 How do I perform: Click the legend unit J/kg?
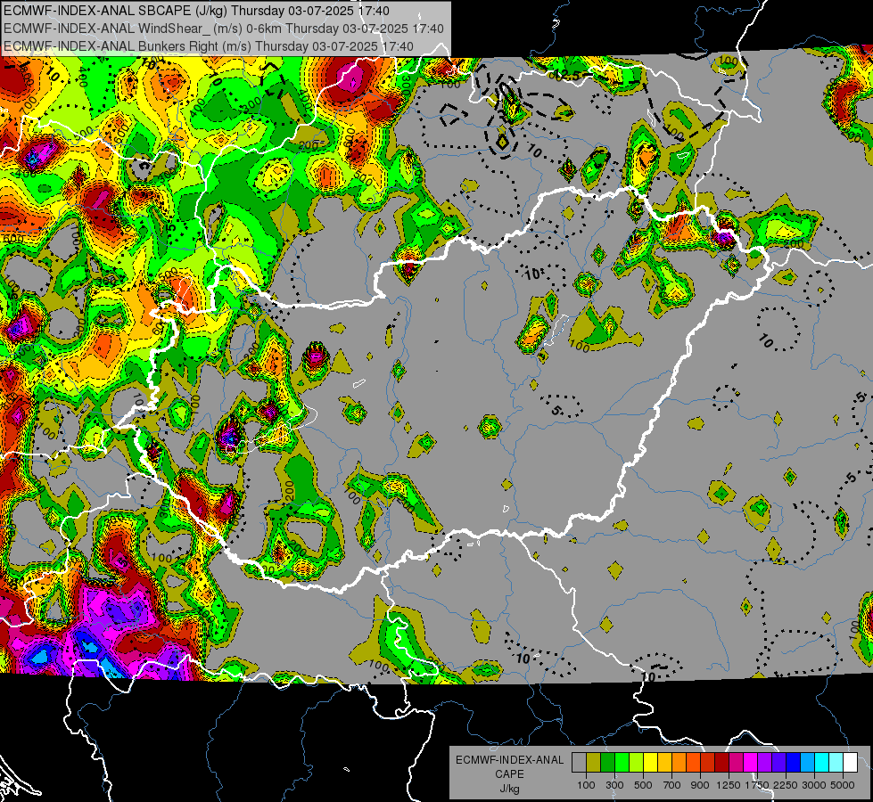[509, 788]
